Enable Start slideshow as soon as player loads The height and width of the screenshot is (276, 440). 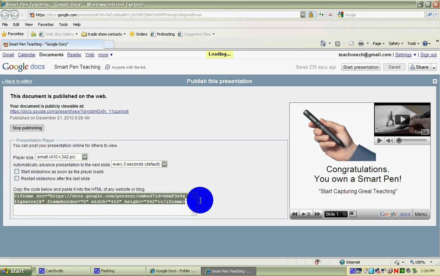coord(17,171)
